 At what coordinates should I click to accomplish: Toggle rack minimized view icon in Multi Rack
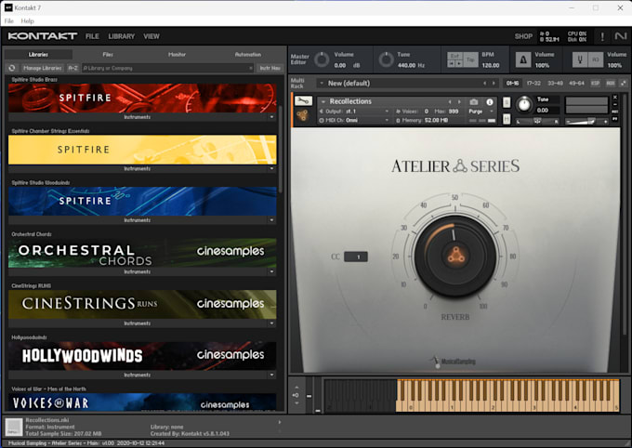(x=623, y=83)
